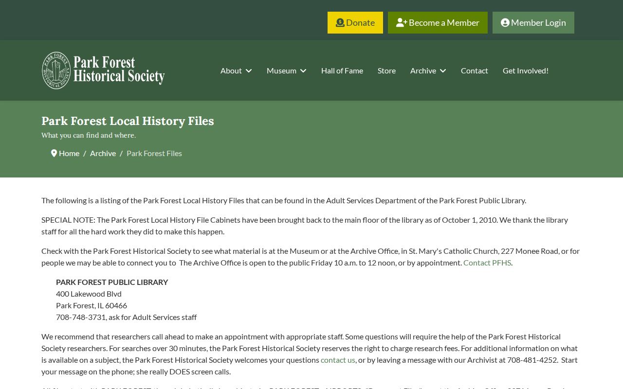Image resolution: width=623 pixels, height=389 pixels.
Task: Click the 'Park Forest Files' breadcrumb text
Action: point(154,153)
